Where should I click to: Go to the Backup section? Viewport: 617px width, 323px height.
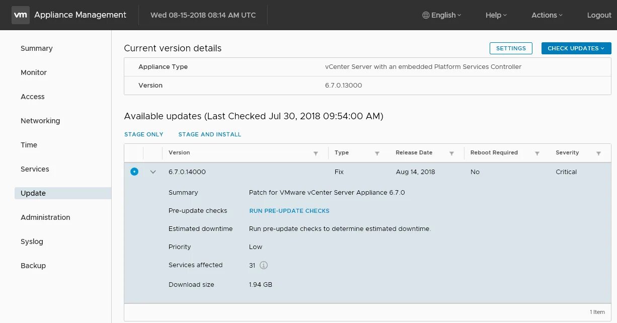click(x=33, y=266)
